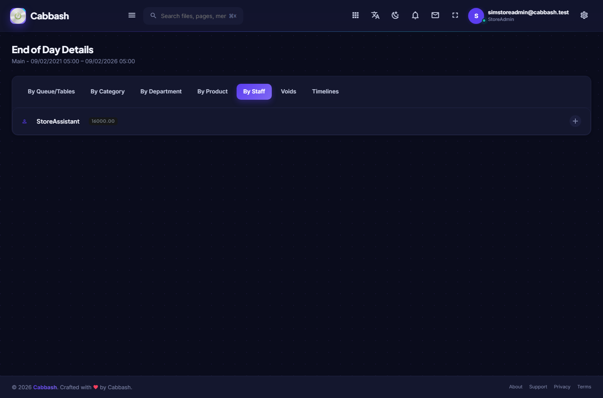The image size is (603, 398).
Task: Click the Main date range subtitle
Action: pos(73,61)
